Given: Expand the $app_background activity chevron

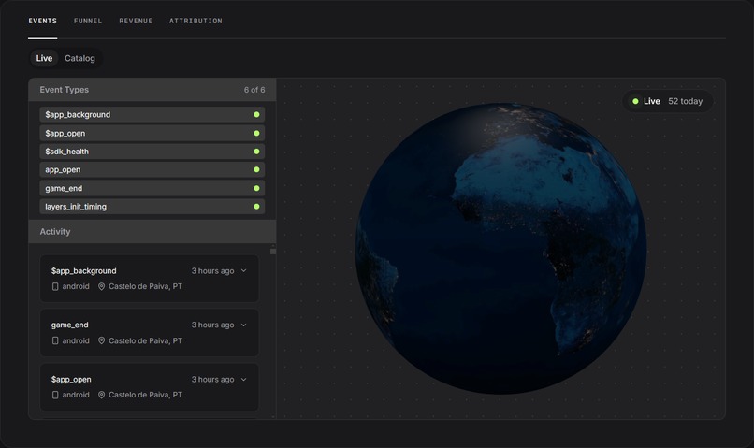Looking at the screenshot, I should pos(244,270).
